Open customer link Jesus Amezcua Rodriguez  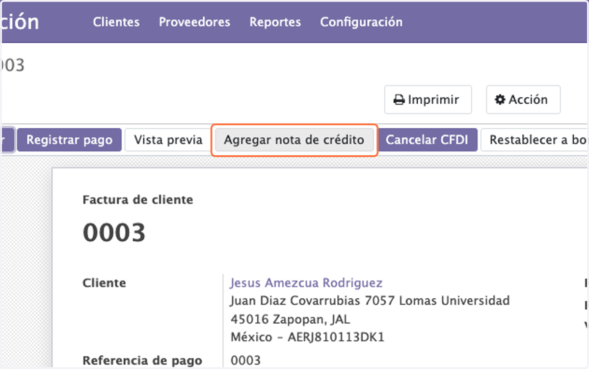(306, 283)
